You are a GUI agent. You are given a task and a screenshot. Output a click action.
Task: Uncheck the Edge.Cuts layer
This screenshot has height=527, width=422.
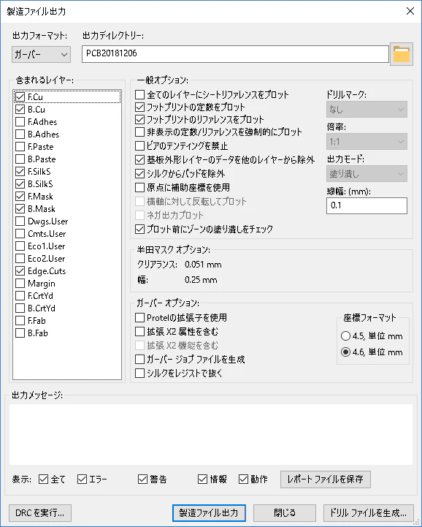coord(20,271)
